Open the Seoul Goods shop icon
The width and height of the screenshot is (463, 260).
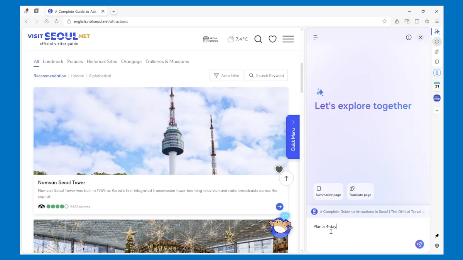(x=210, y=39)
